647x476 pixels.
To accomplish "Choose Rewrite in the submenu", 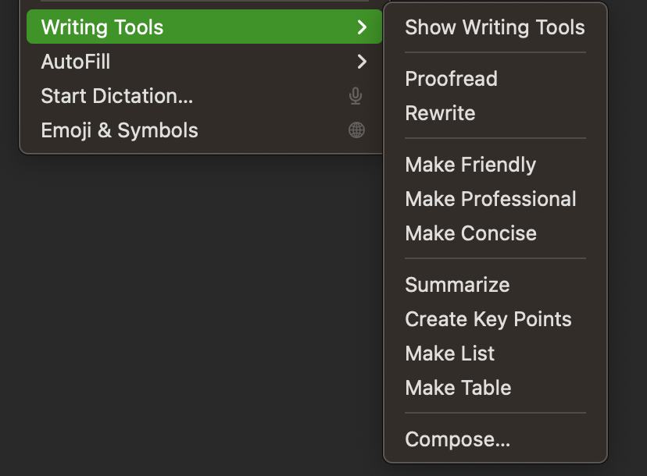I will point(440,112).
